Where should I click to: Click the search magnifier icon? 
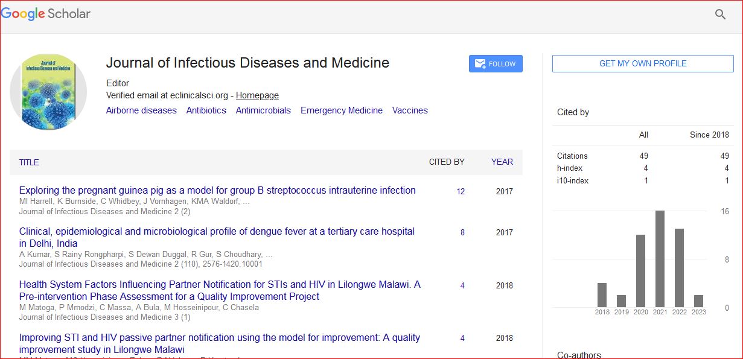tap(720, 14)
